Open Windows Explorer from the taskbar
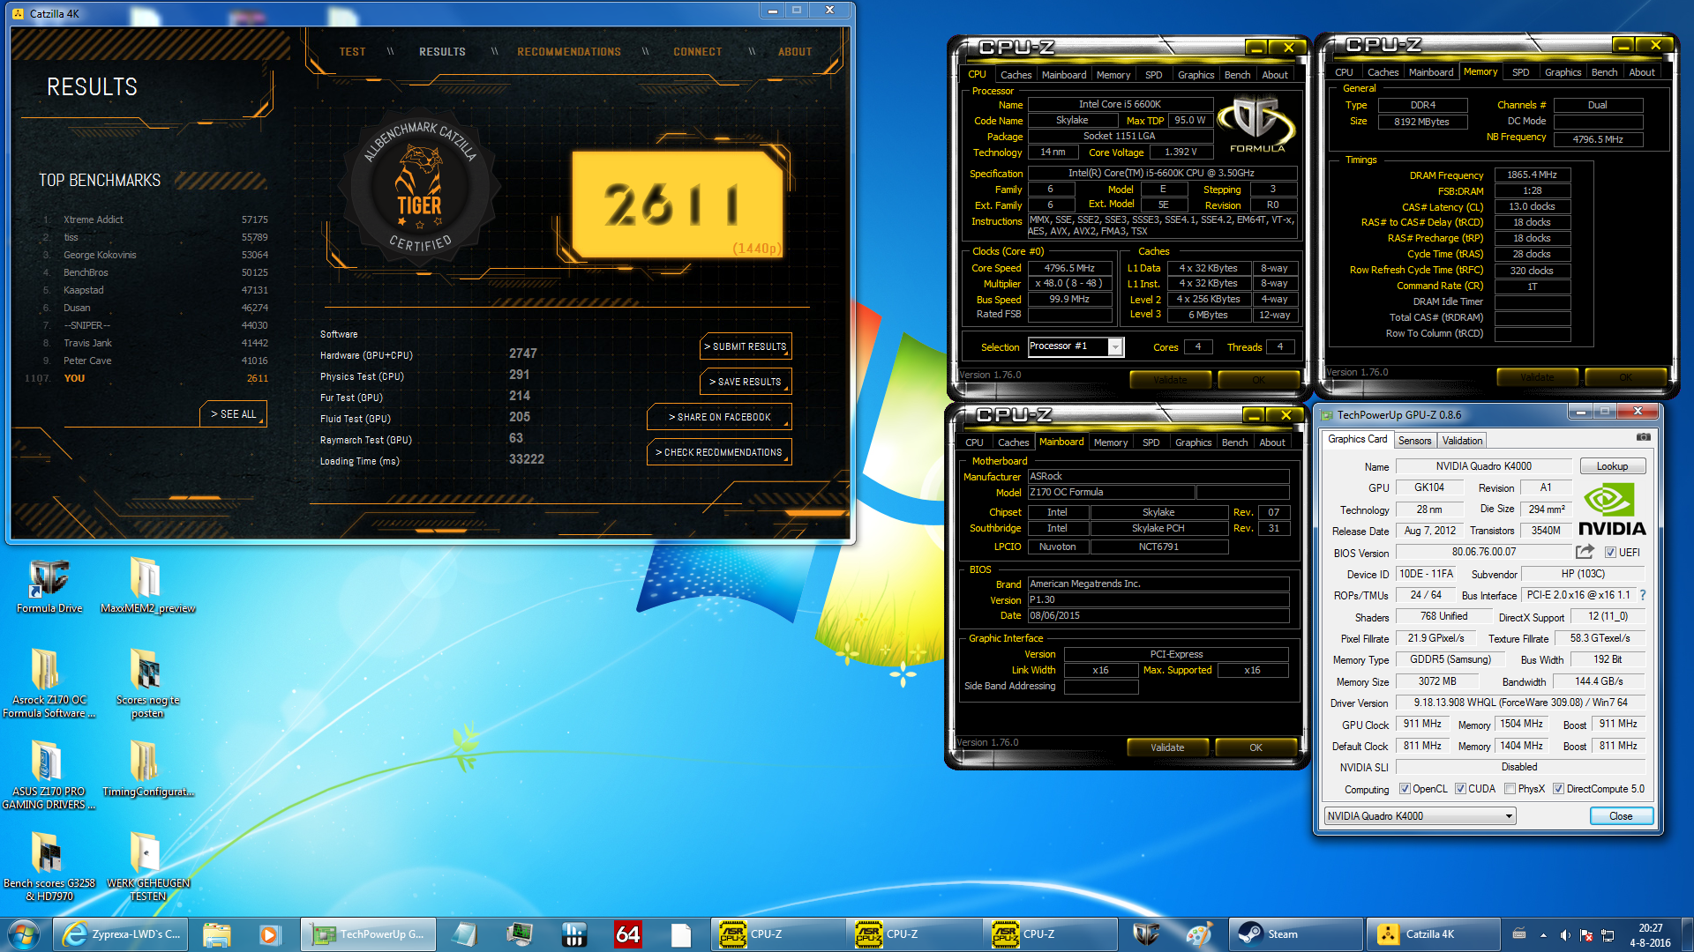This screenshot has width=1694, height=952. tap(216, 933)
